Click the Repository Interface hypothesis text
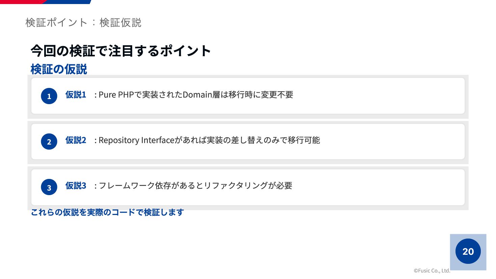The width and height of the screenshot is (496, 279). point(207,140)
